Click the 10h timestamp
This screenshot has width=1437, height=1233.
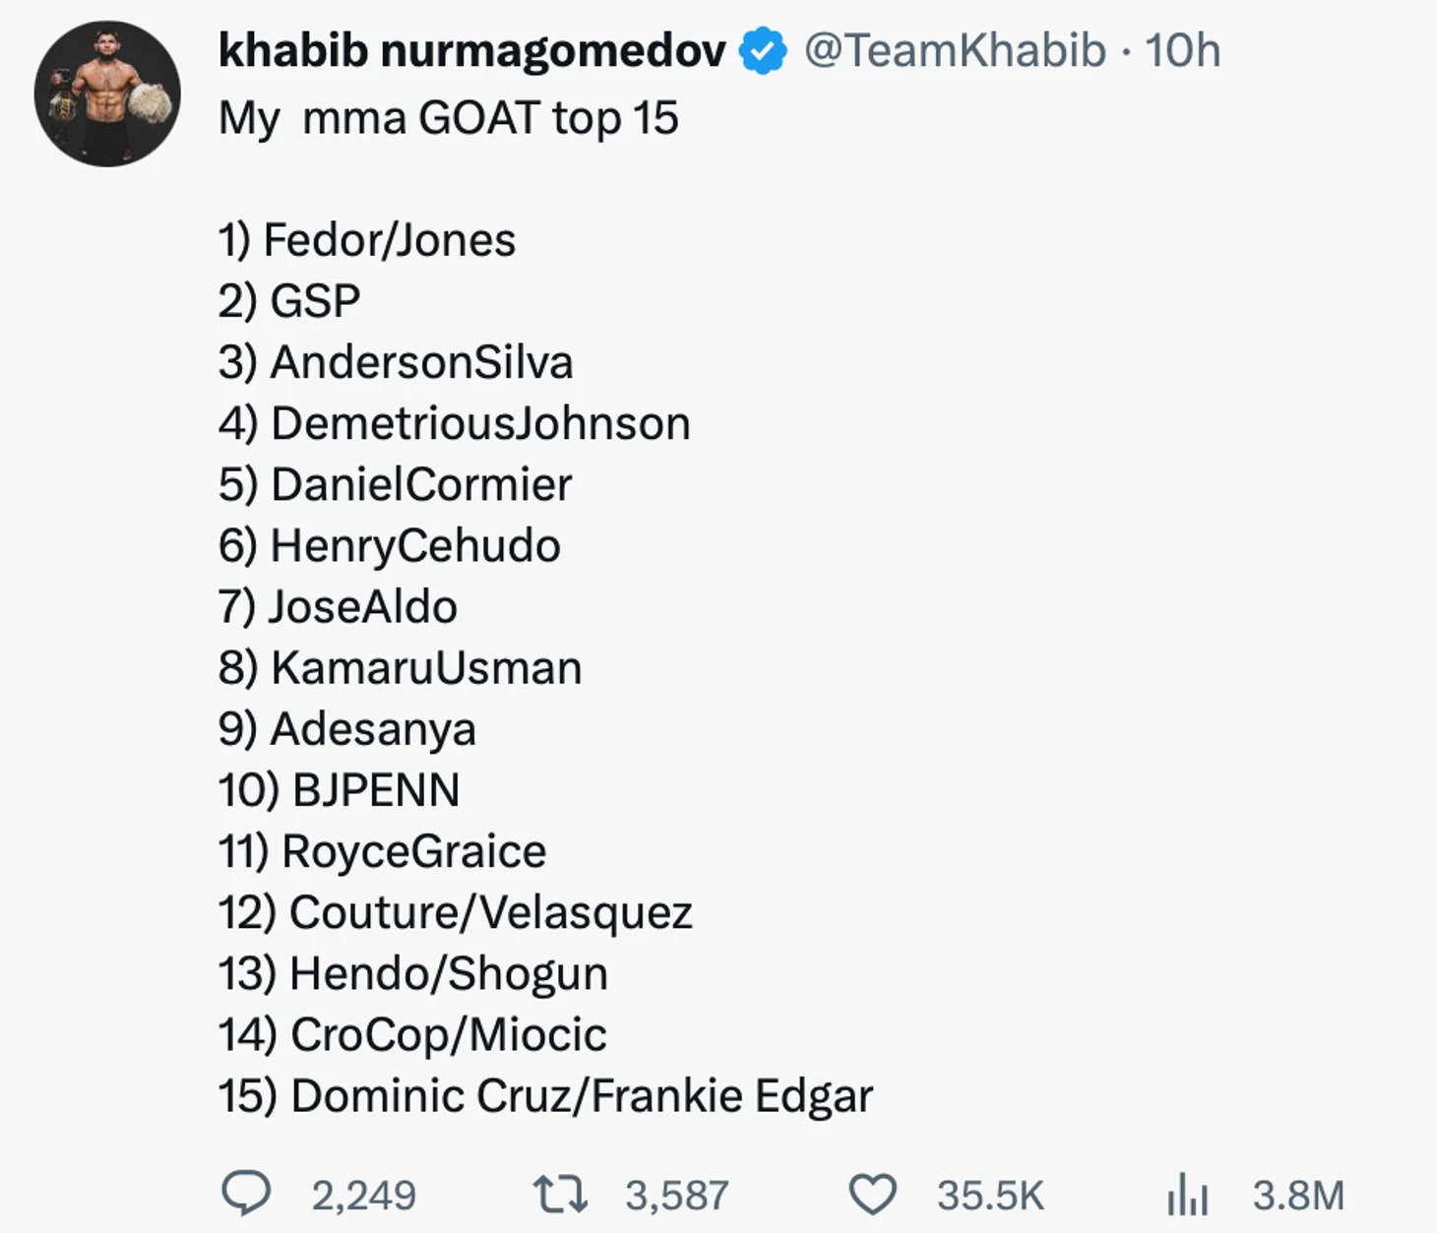point(1182,51)
